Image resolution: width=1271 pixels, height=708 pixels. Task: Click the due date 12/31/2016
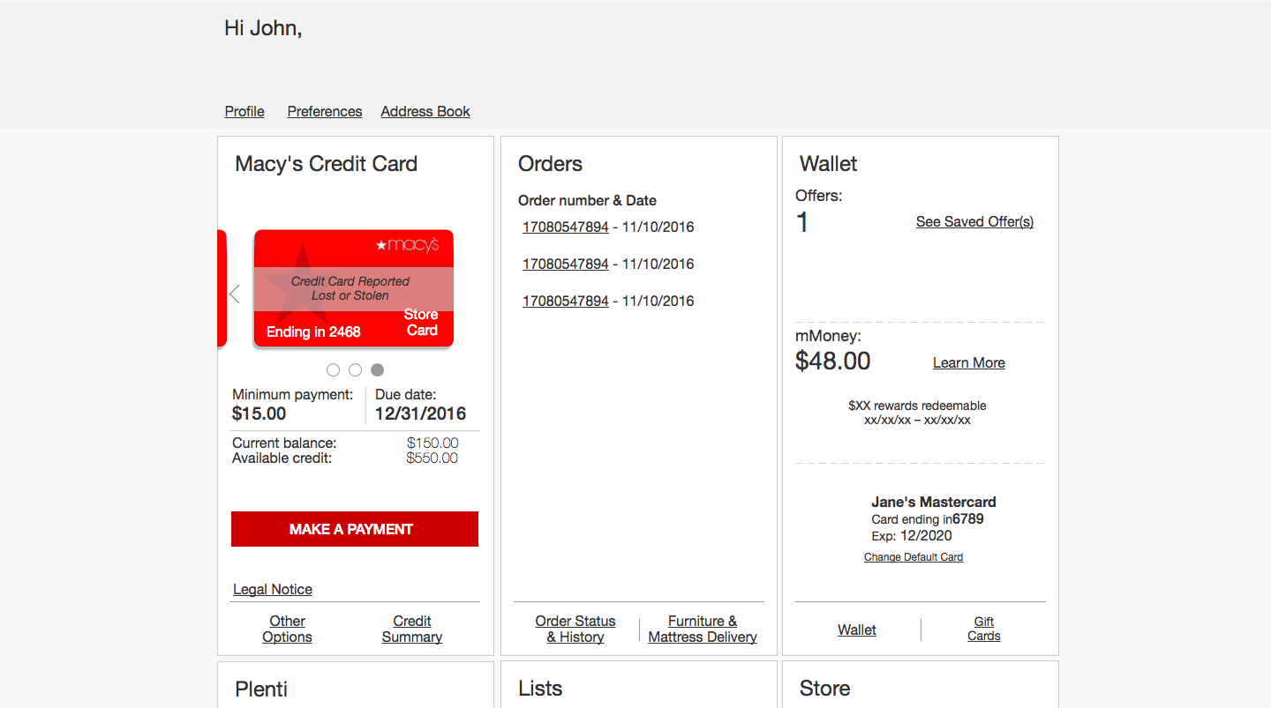tap(420, 414)
